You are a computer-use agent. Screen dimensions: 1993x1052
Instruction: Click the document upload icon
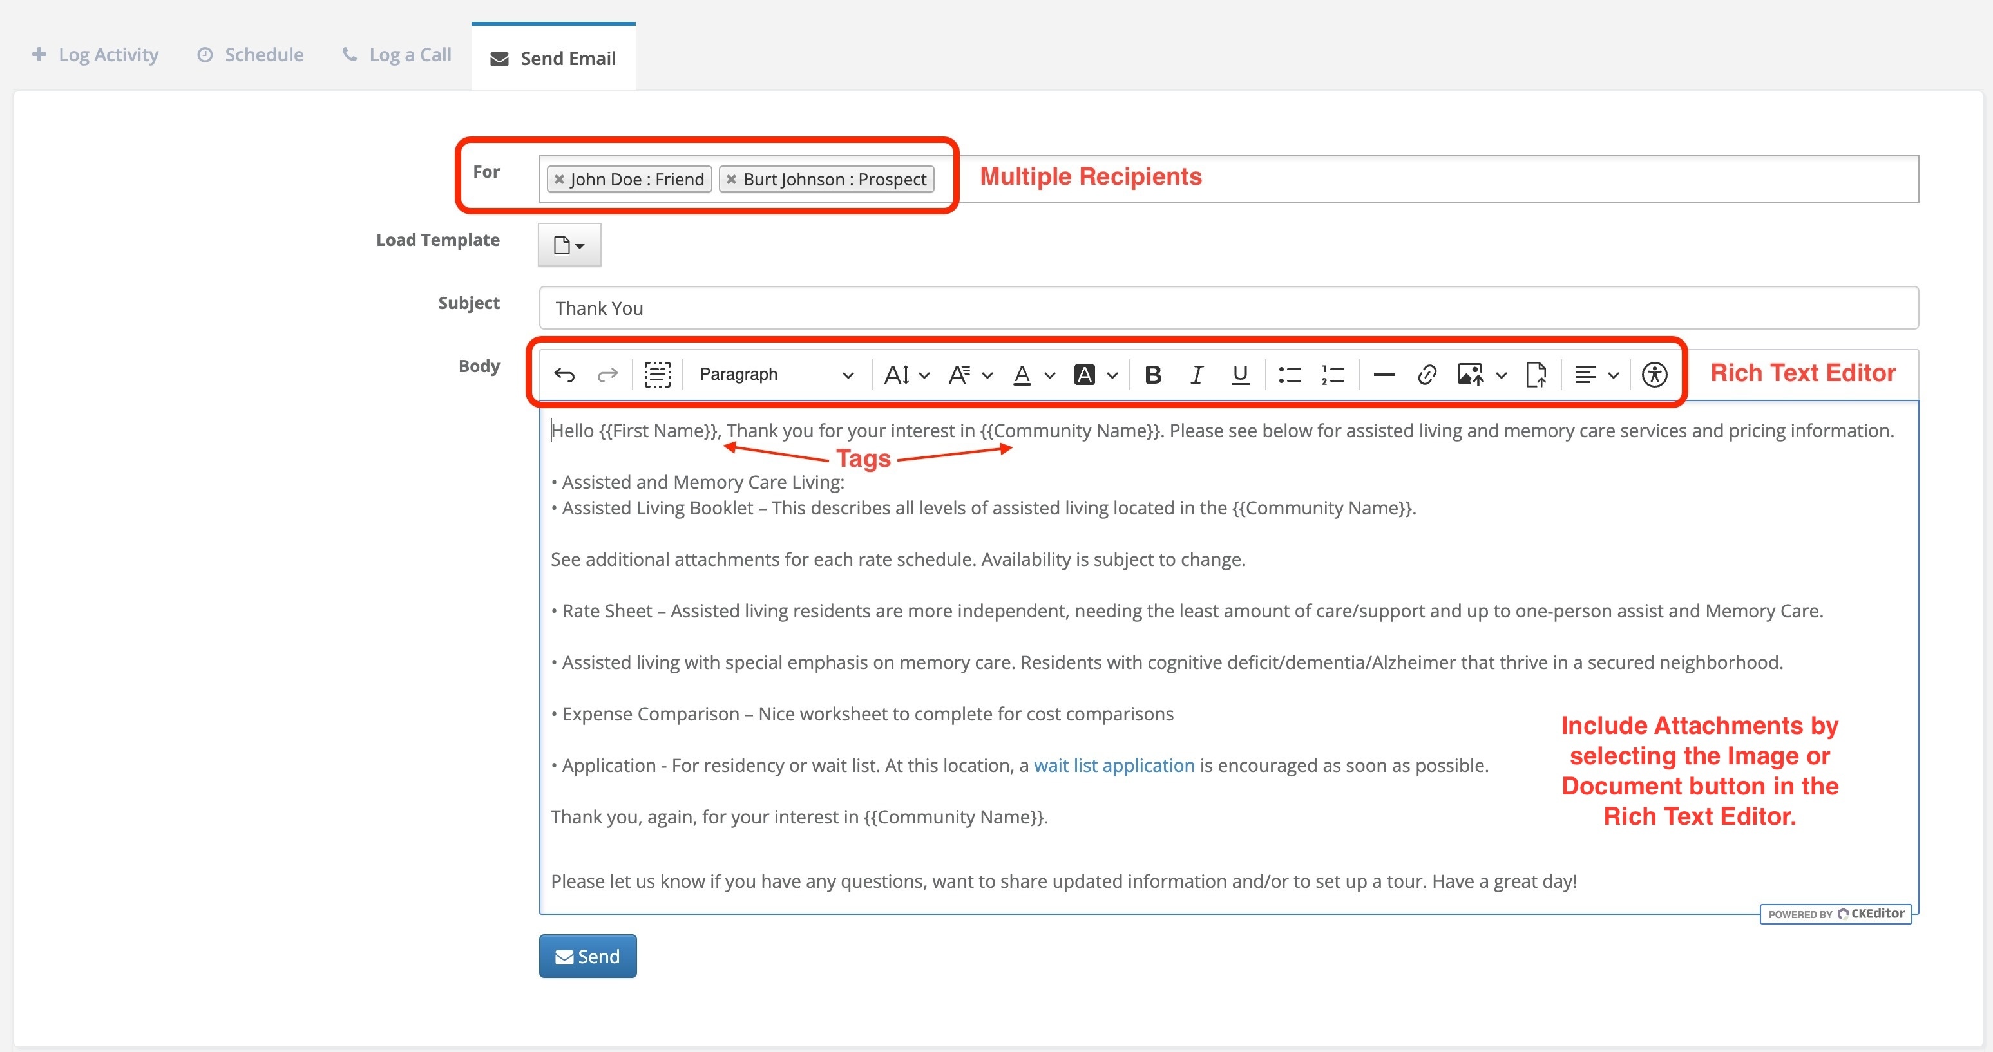(1536, 375)
